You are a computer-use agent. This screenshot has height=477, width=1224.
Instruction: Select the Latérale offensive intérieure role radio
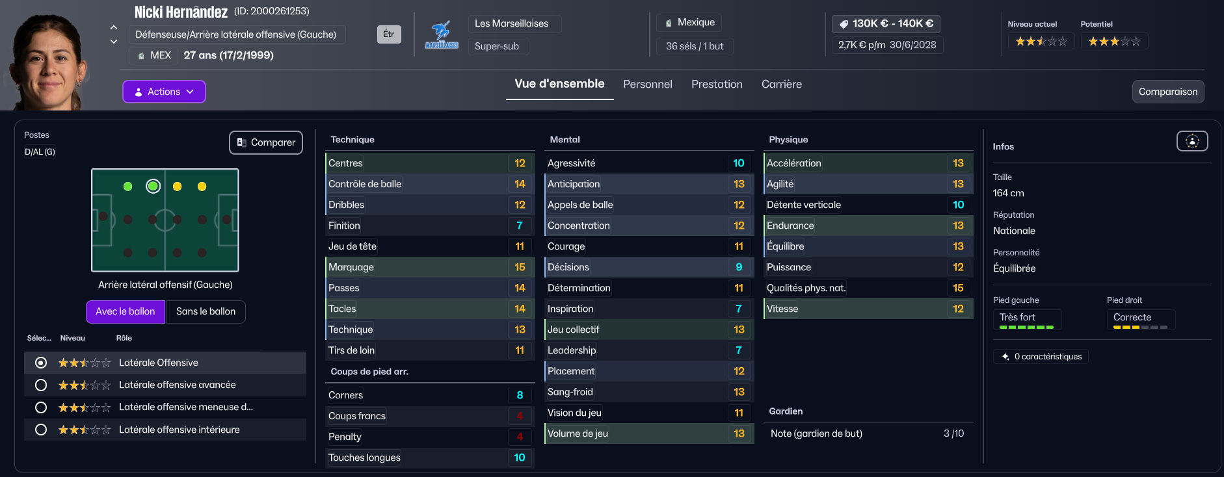tap(41, 430)
